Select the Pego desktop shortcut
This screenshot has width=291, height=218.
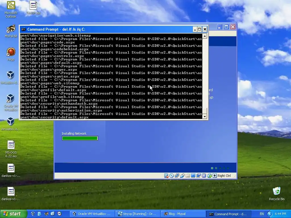point(11,54)
